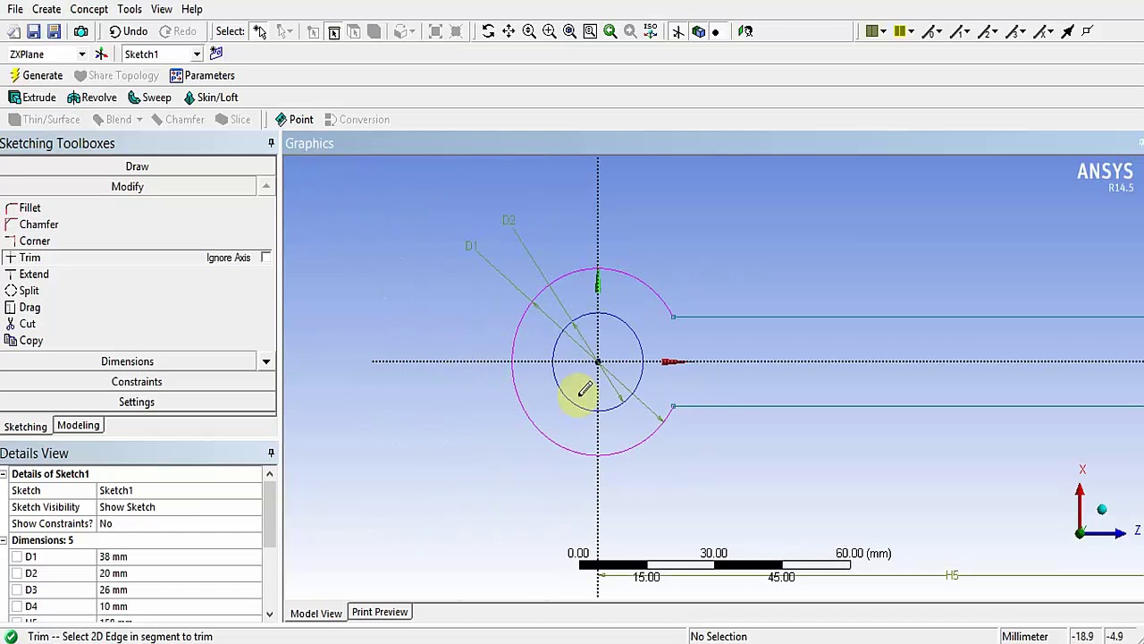Viewport: 1144px width, 644px height.
Task: Activate the New Selection cursor tool
Action: (260, 31)
